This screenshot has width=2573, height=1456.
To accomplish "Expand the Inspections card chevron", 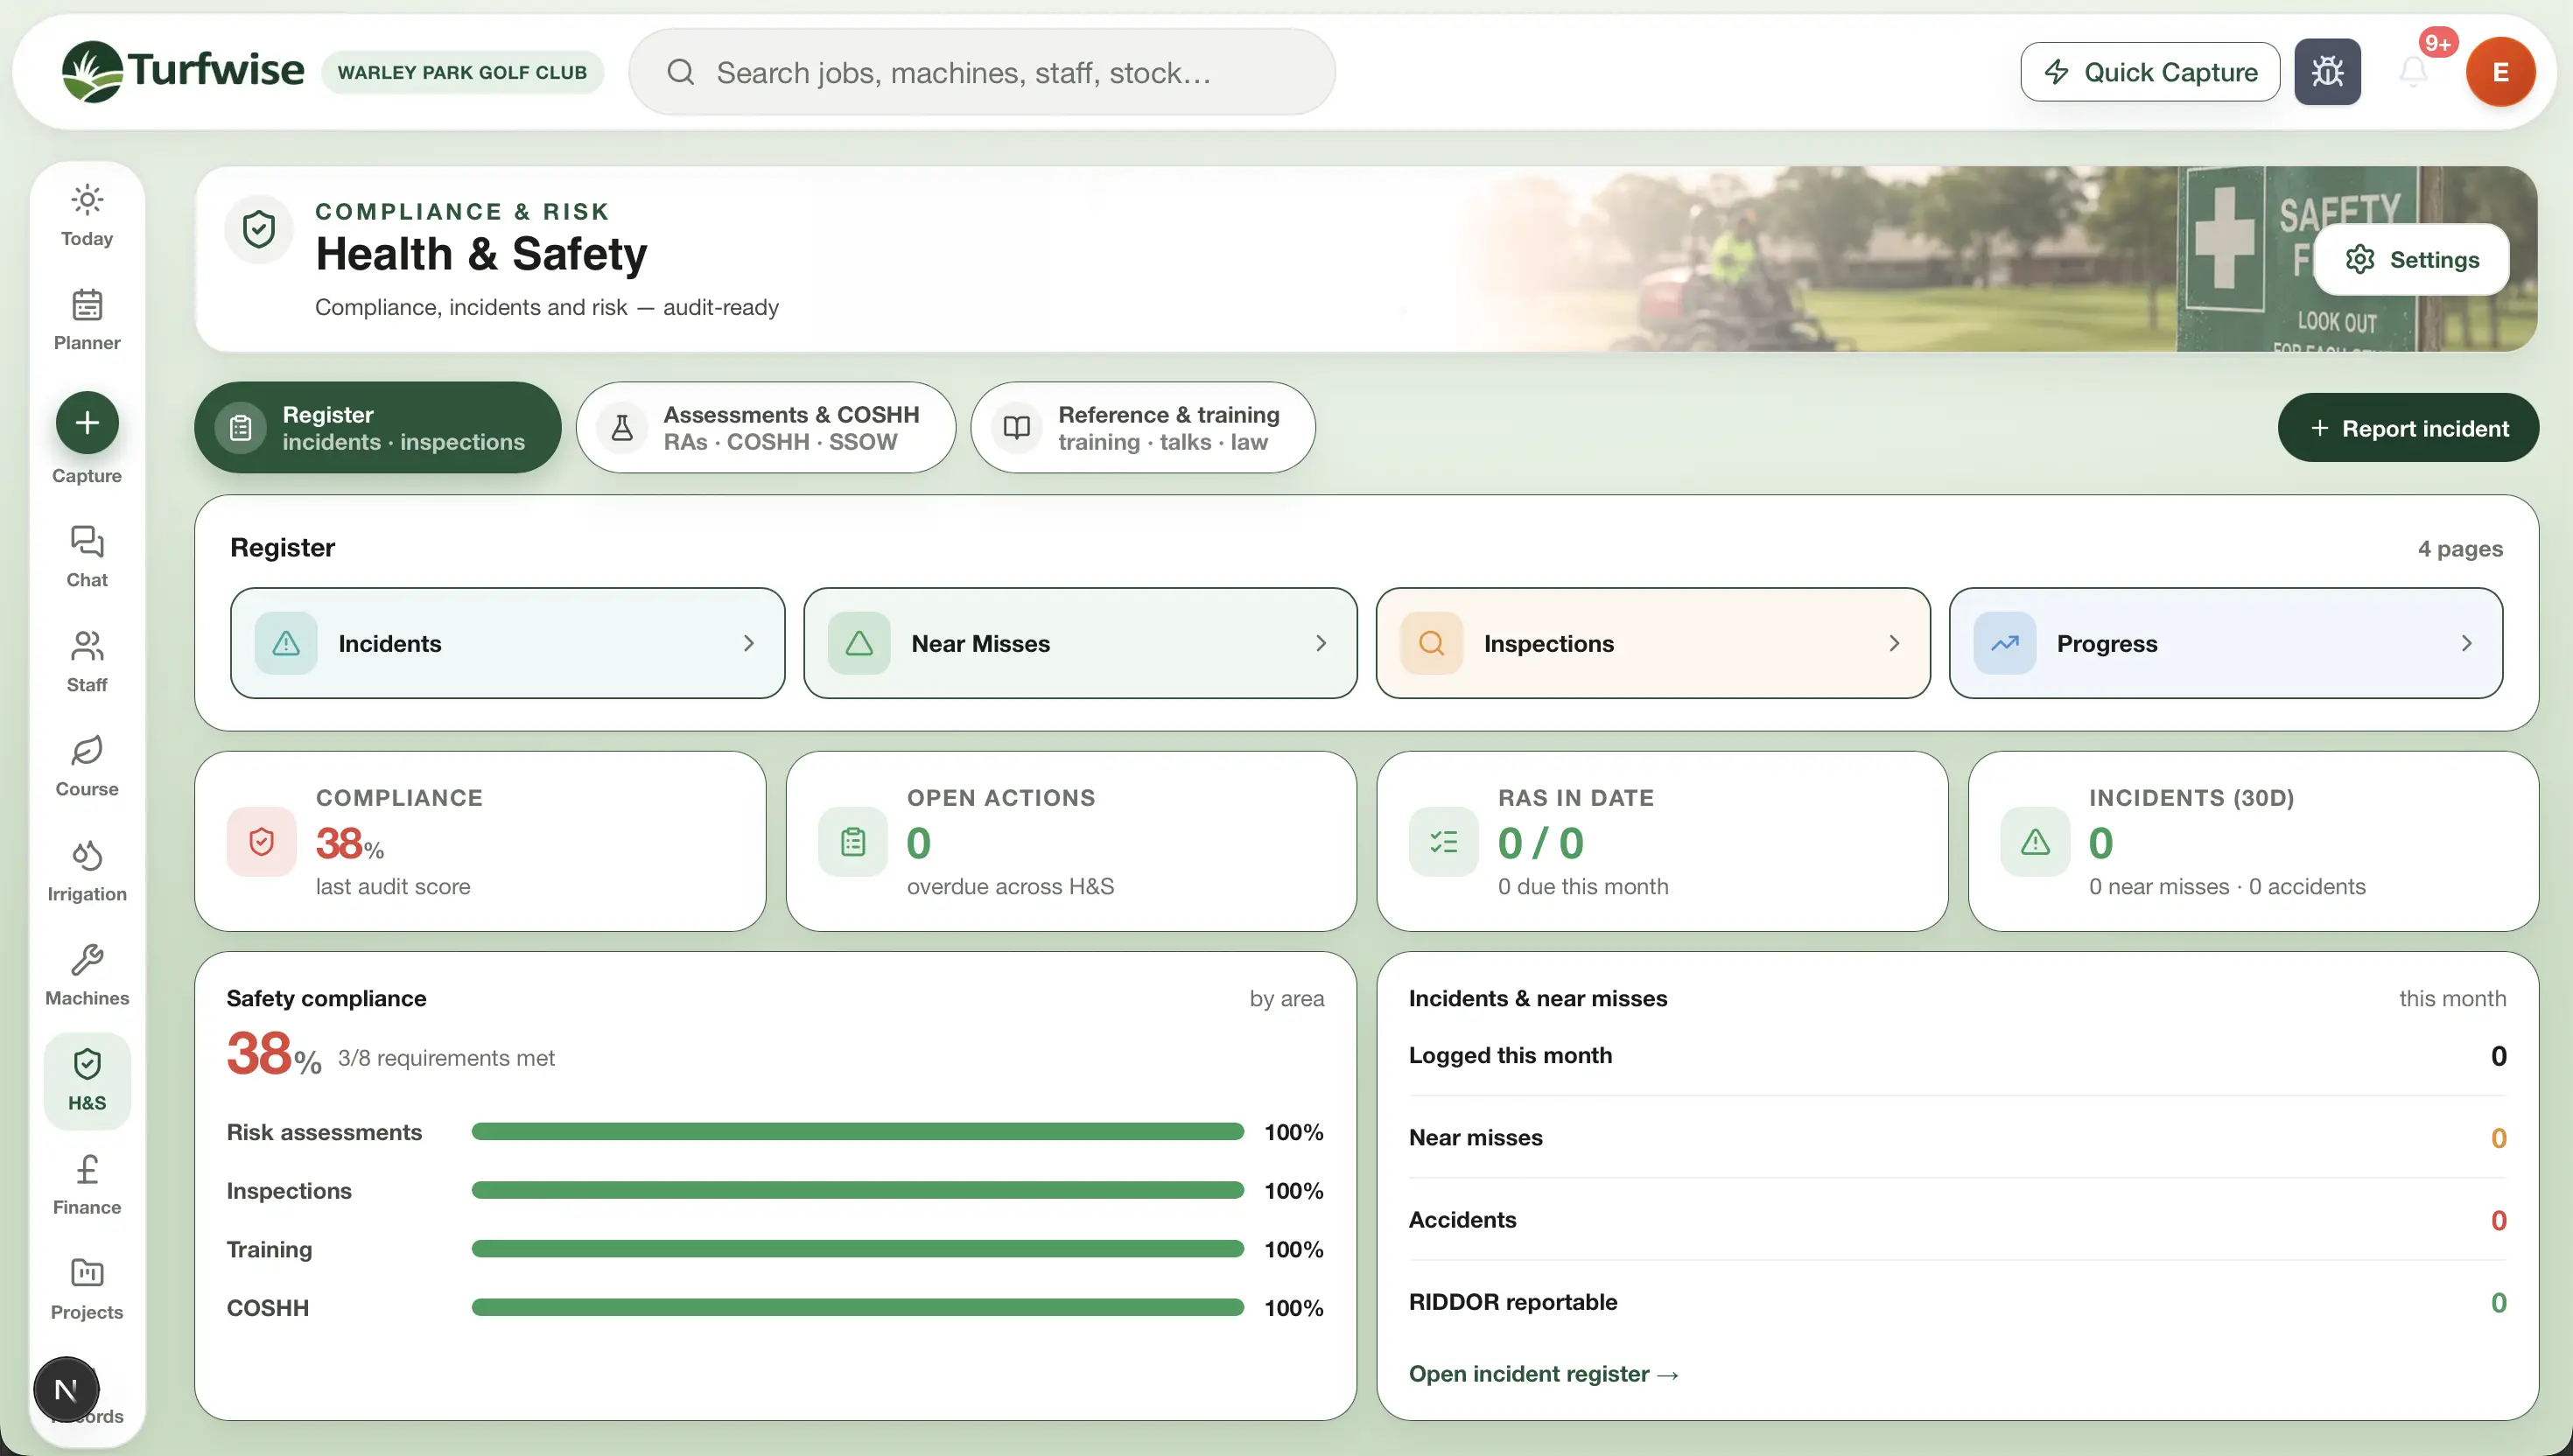I will click(x=1893, y=643).
